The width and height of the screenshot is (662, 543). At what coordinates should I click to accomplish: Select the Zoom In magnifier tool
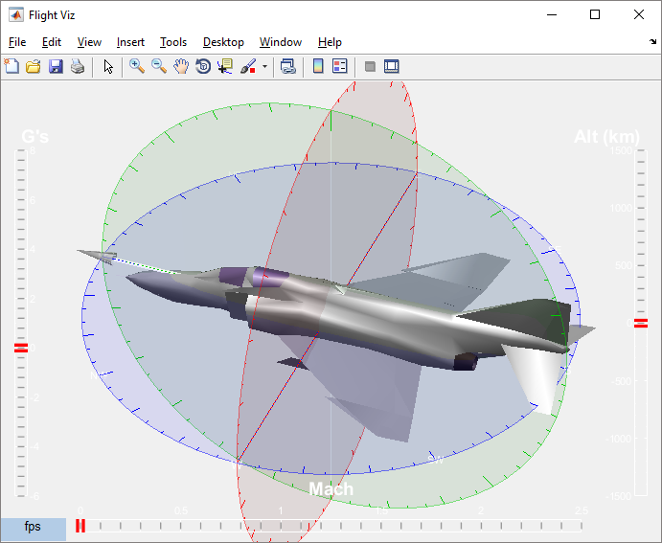137,66
